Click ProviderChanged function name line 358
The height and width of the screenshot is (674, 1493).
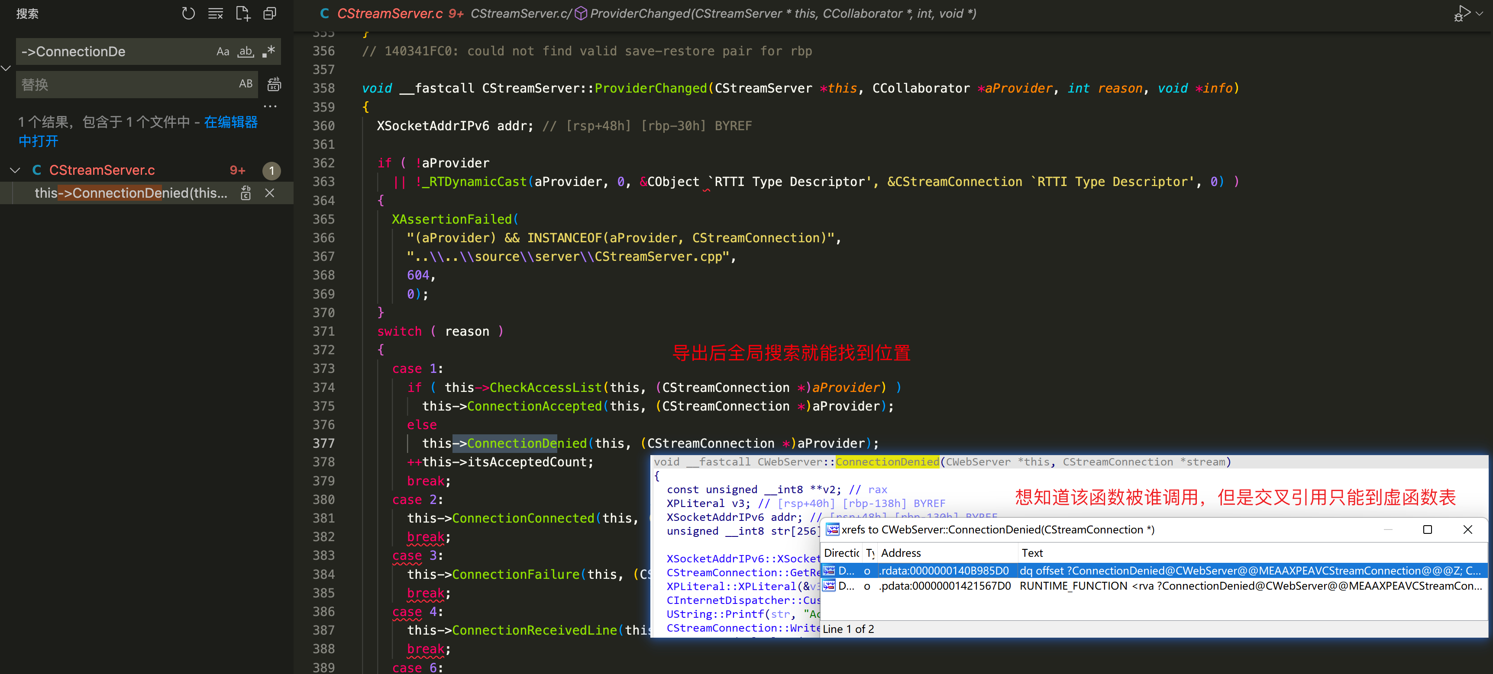(650, 89)
